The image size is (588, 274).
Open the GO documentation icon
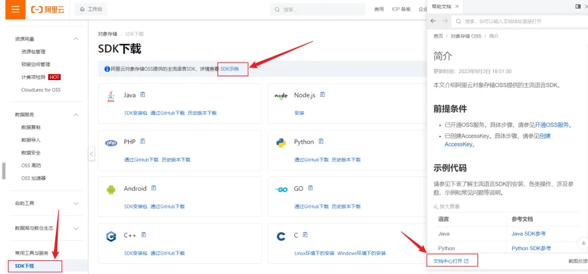pyautogui.click(x=310, y=188)
